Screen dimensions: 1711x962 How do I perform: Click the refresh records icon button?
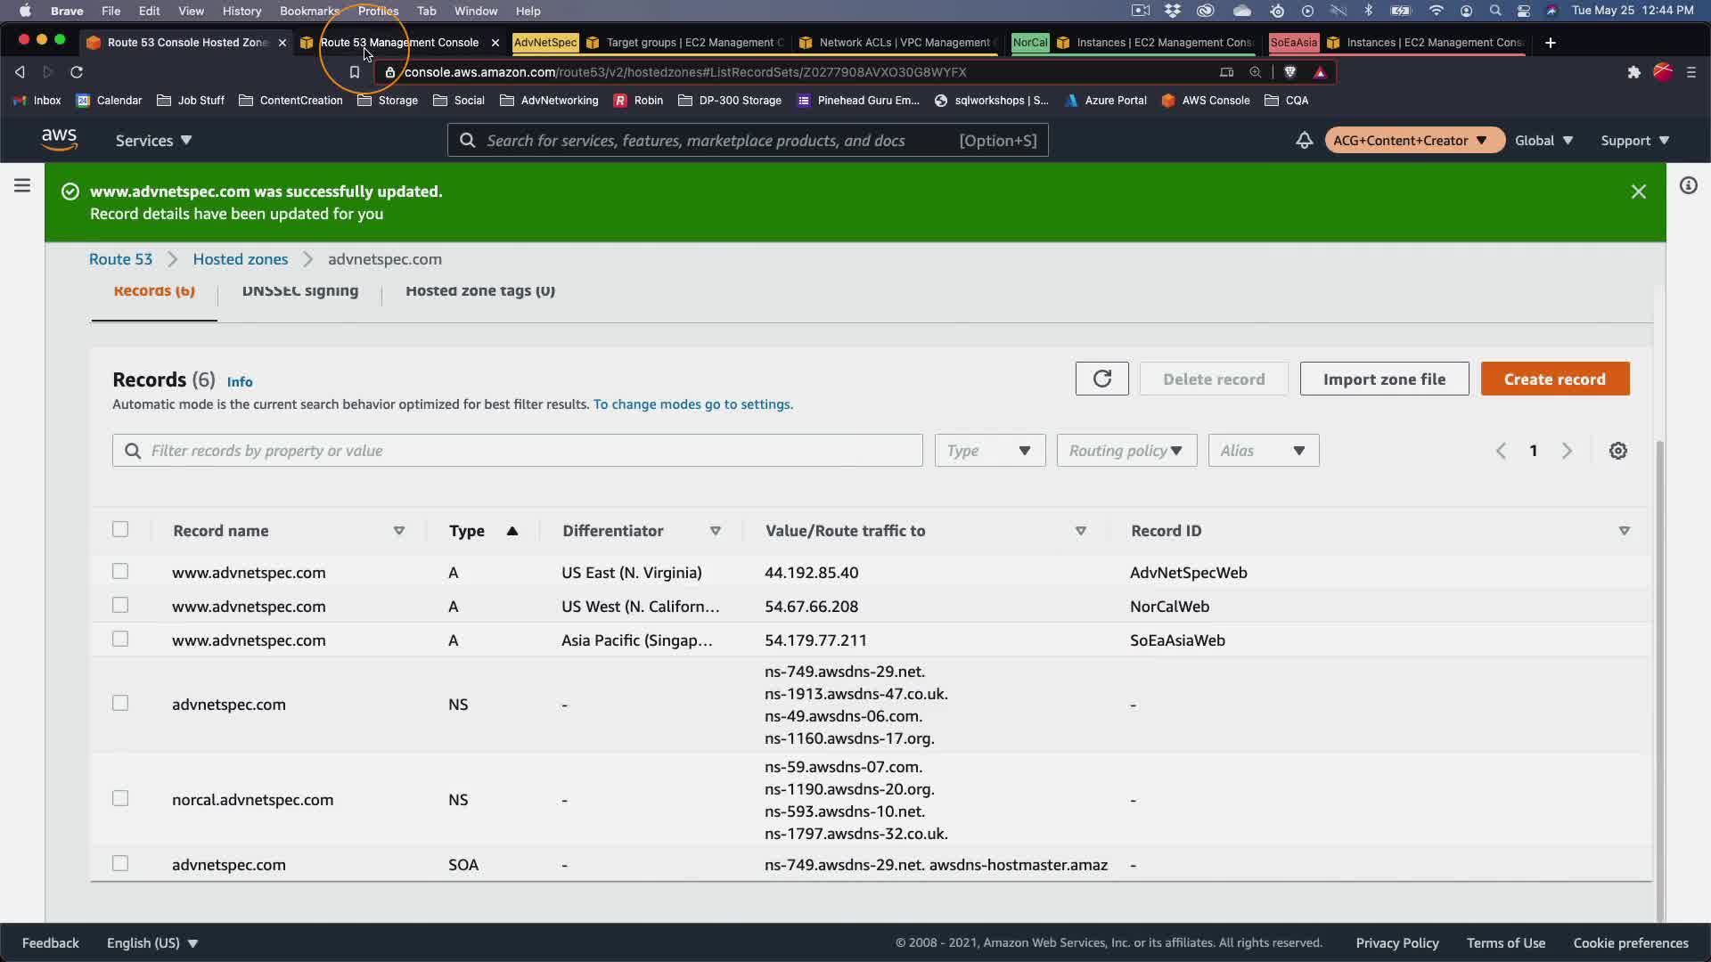coord(1101,379)
